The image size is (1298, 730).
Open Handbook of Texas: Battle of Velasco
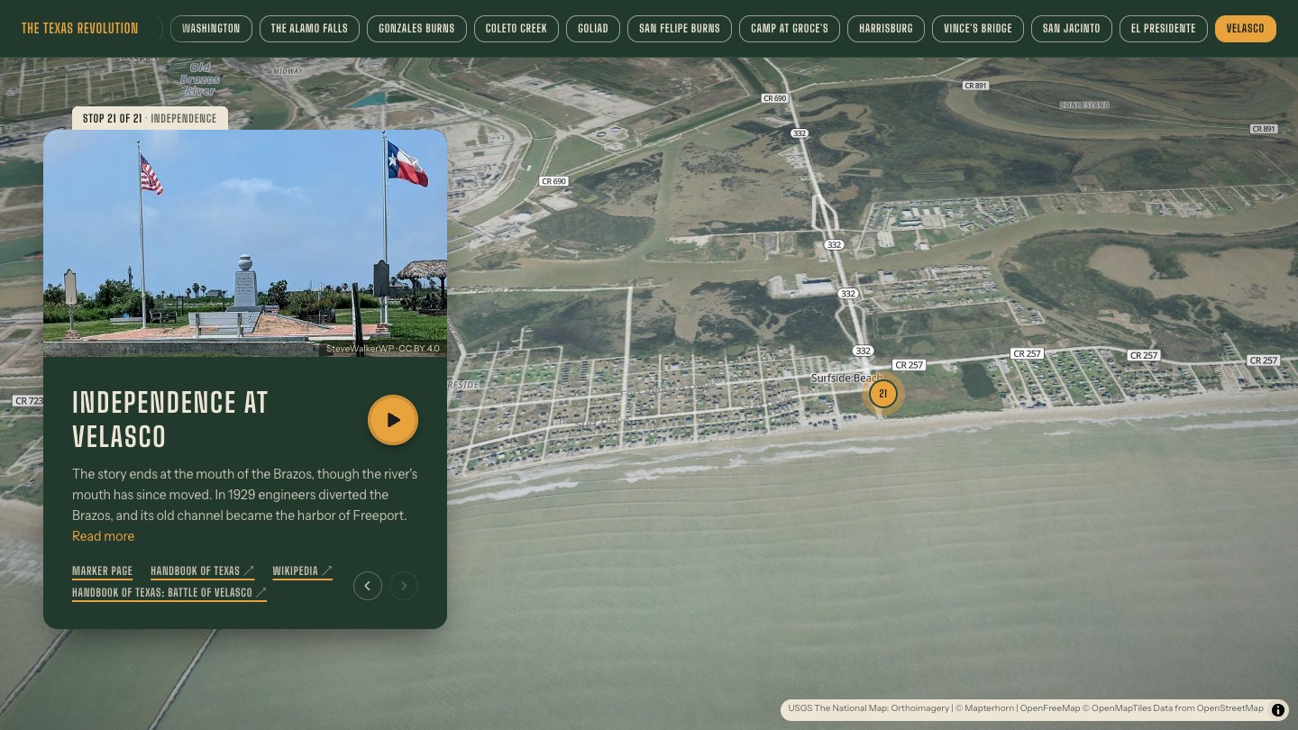(169, 593)
